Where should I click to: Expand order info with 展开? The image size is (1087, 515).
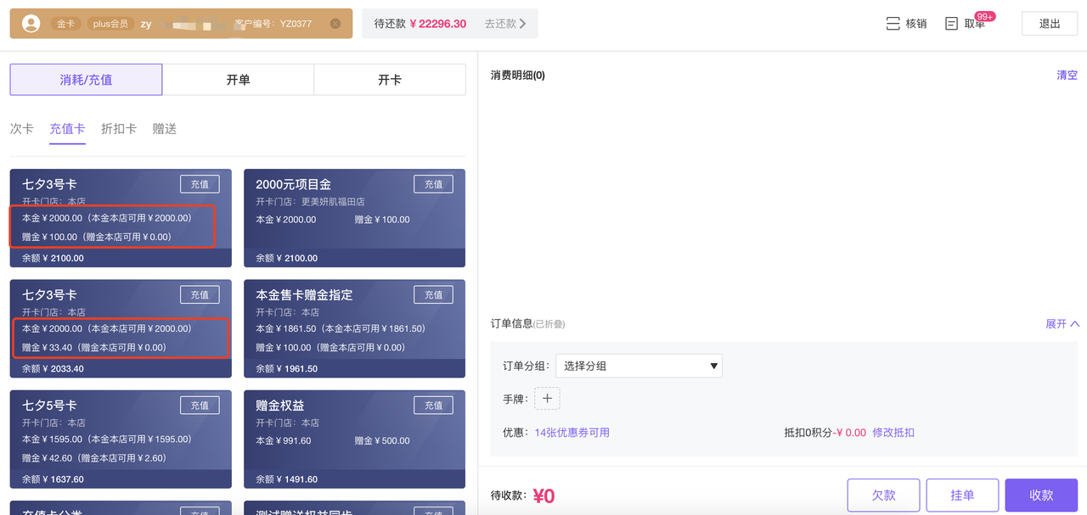pos(1062,324)
